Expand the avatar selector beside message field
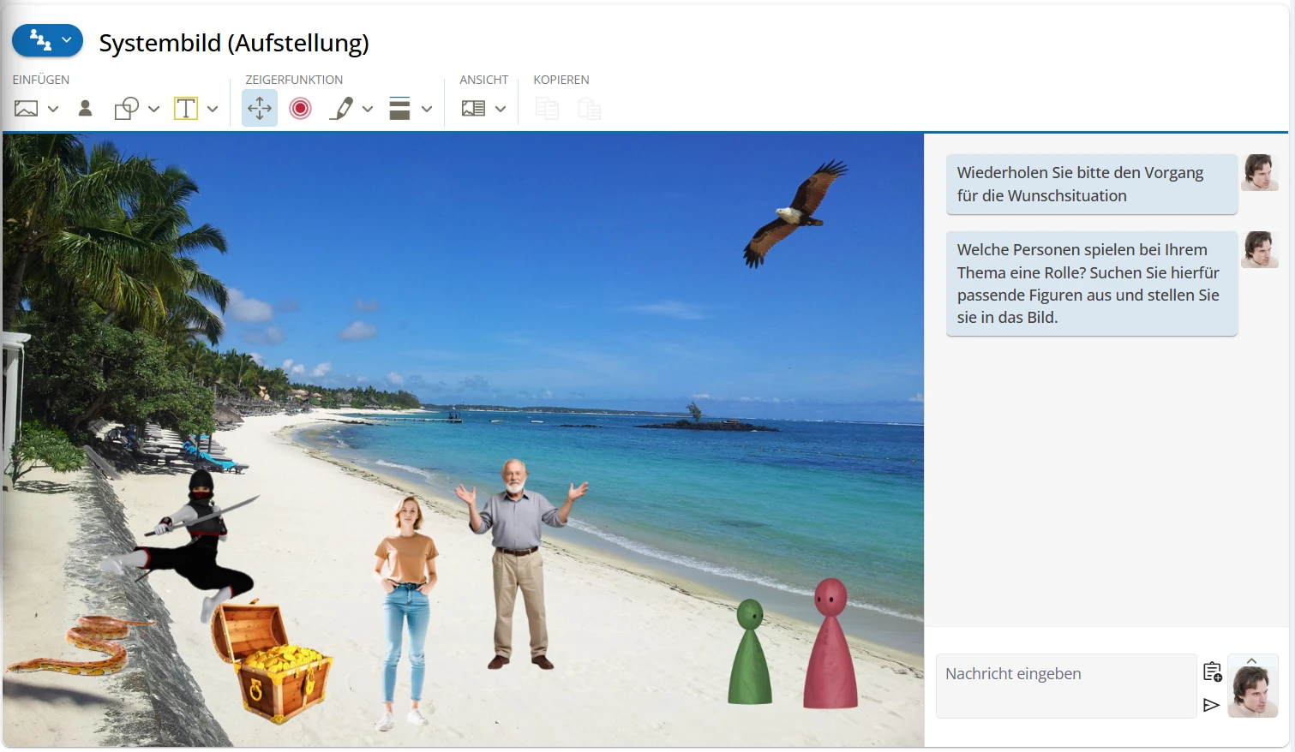 (1252, 661)
